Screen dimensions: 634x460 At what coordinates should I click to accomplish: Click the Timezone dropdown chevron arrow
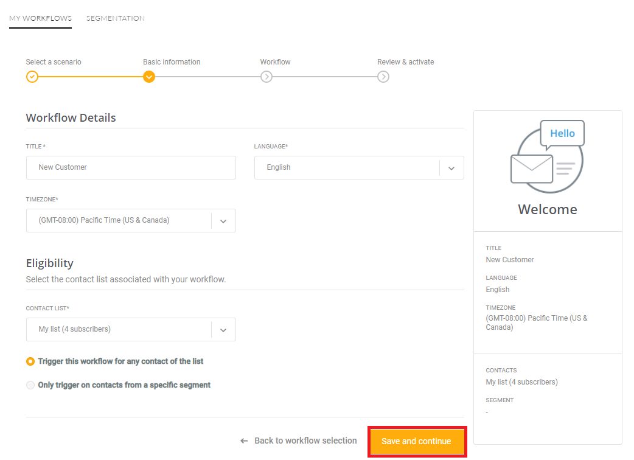223,221
